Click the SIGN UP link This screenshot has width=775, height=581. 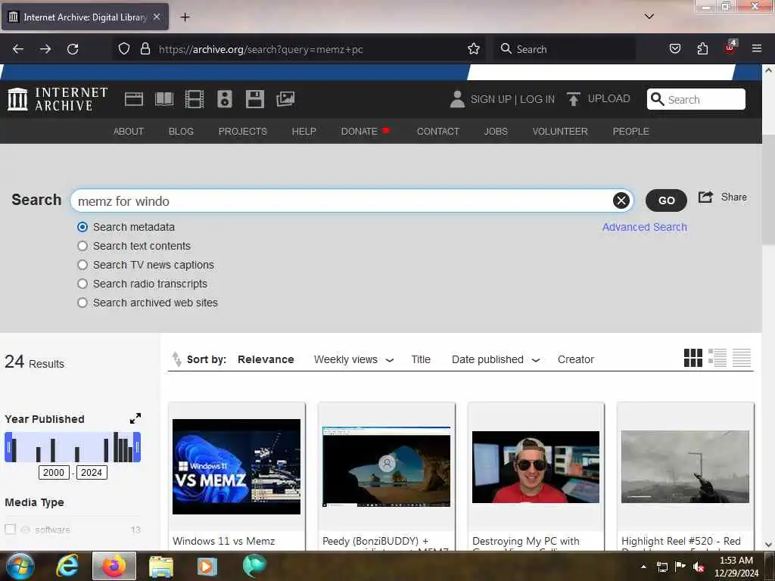coord(490,99)
